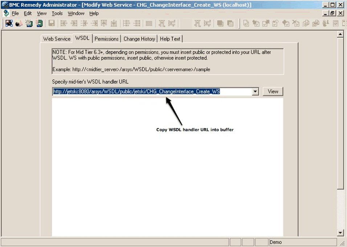
Task: Open the document system icon left of File
Action: (6, 13)
